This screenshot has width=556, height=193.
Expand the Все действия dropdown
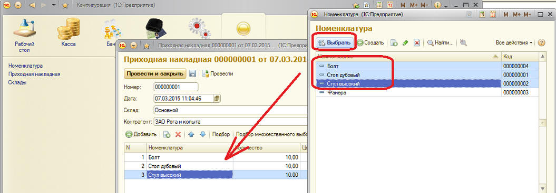[514, 42]
